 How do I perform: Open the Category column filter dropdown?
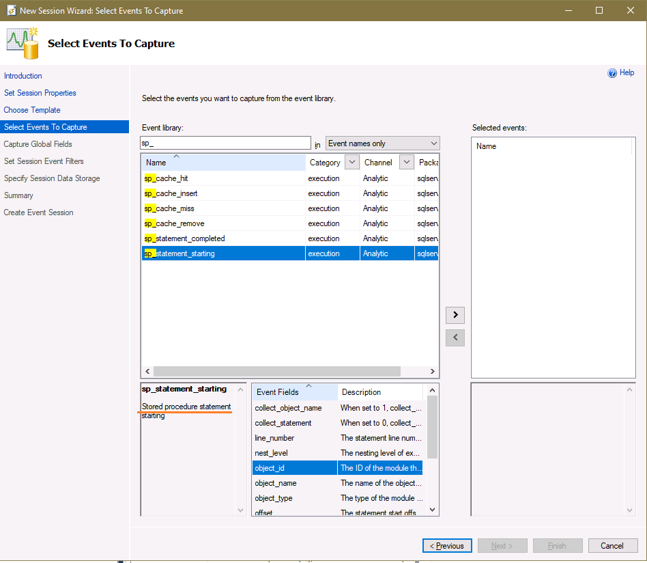pyautogui.click(x=352, y=163)
